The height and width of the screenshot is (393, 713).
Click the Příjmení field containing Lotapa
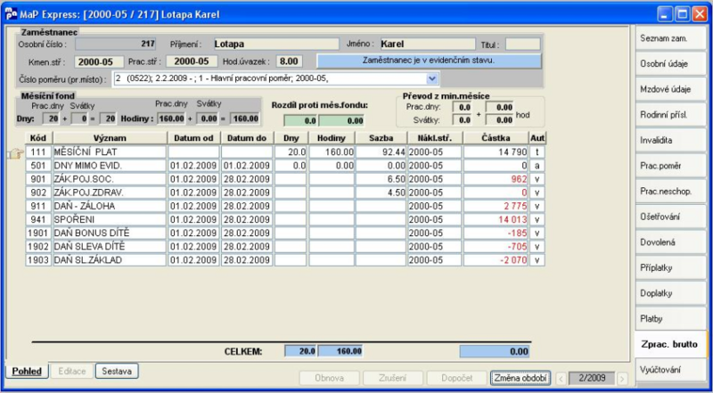tap(276, 45)
